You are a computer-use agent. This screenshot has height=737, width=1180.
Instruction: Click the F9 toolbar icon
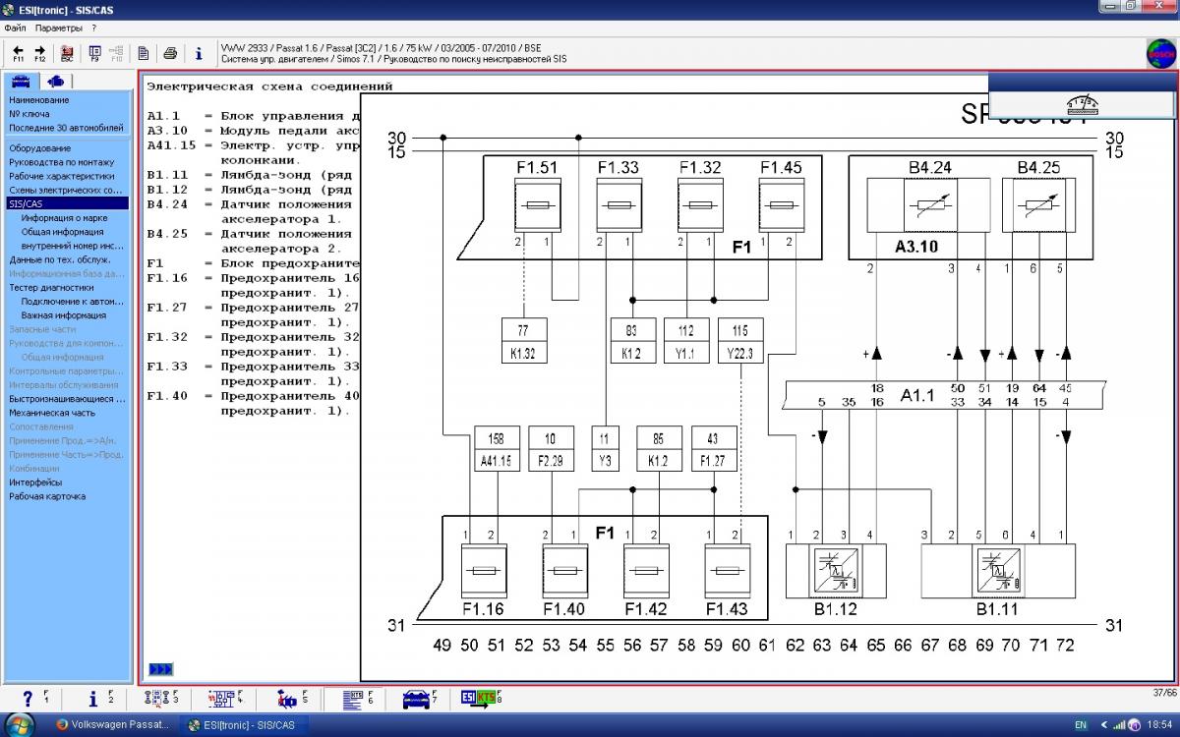(94, 53)
